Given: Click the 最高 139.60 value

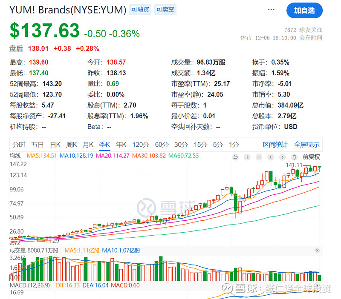Looking at the screenshot, I should (x=39, y=62).
